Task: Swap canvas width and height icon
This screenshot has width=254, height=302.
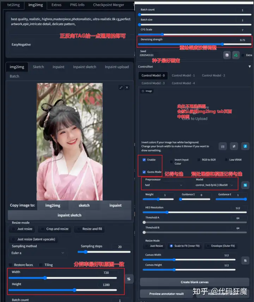Action: coord(245,261)
